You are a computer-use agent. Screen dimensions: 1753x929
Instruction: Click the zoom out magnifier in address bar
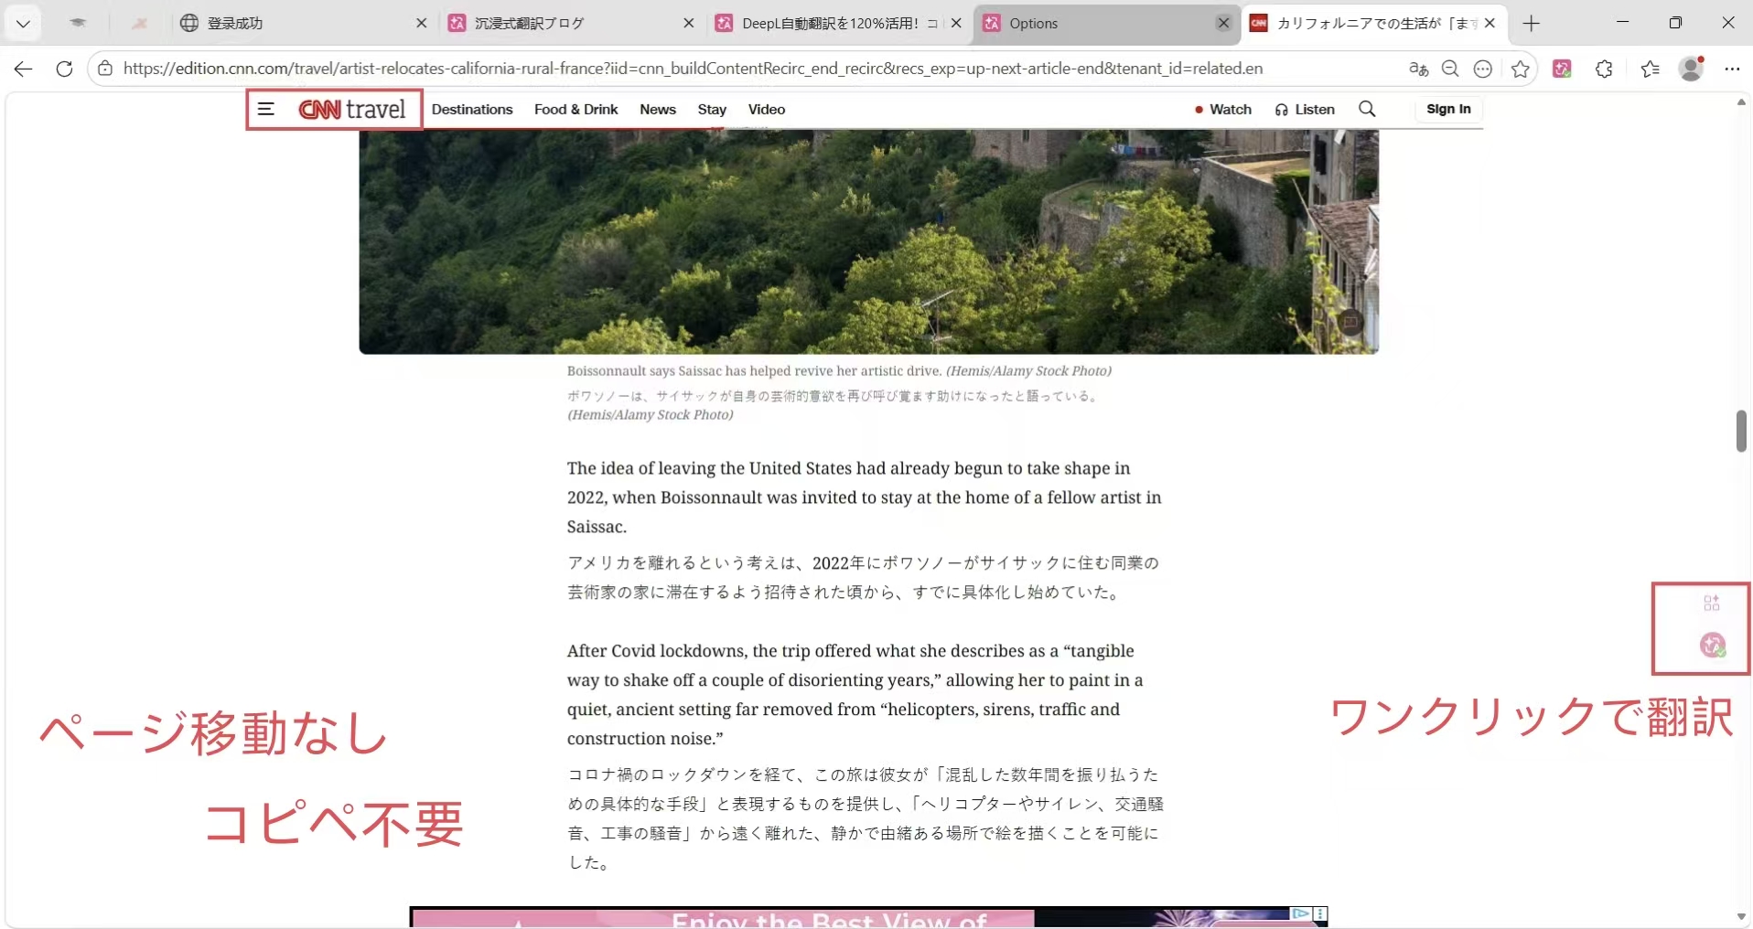(1450, 69)
